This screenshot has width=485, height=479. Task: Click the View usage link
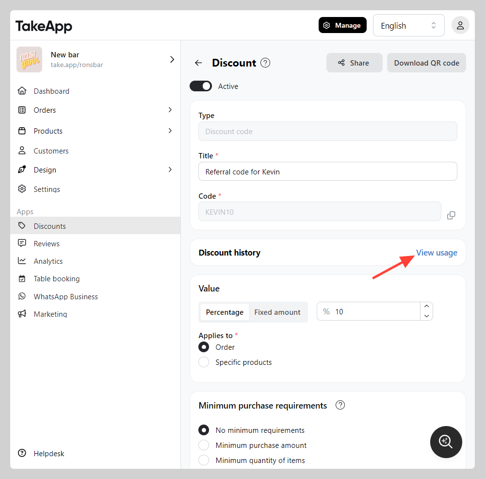click(436, 253)
